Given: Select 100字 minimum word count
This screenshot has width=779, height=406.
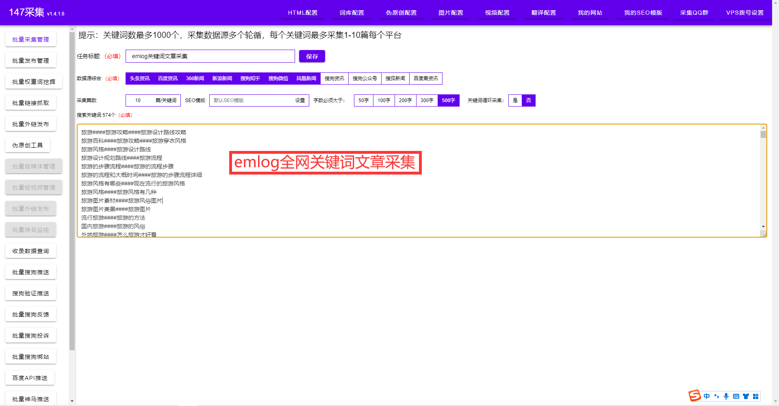Looking at the screenshot, I should (384, 100).
